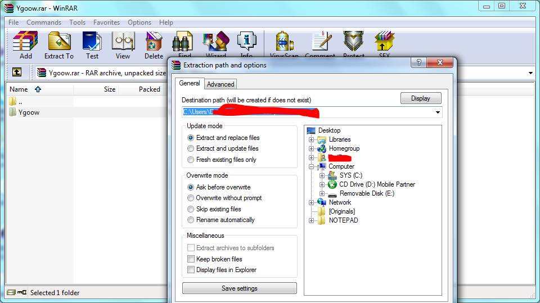Click the Save settings button
The width and height of the screenshot is (540, 303).
pyautogui.click(x=240, y=288)
